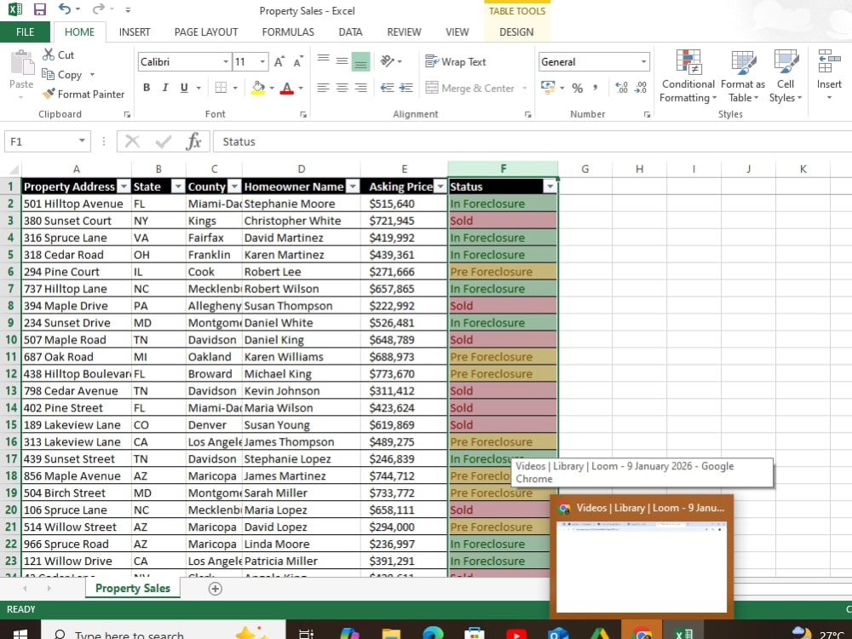The width and height of the screenshot is (852, 639).
Task: Click the Loom Chrome window preview thumbnail
Action: [x=642, y=567]
